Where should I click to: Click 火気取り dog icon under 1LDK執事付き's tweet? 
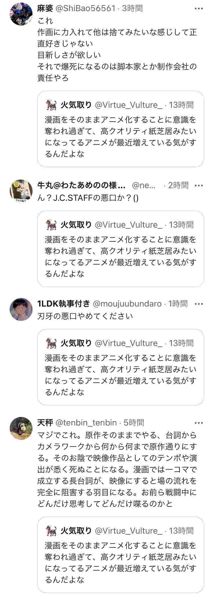pos(51,343)
